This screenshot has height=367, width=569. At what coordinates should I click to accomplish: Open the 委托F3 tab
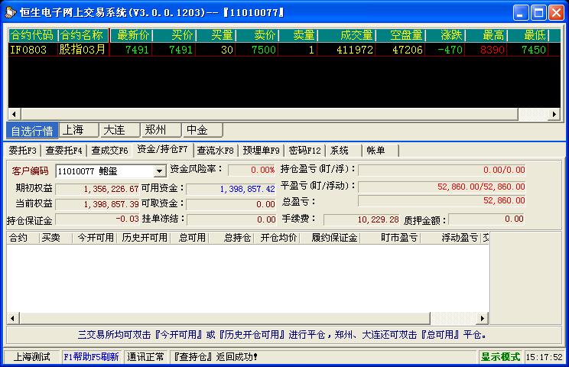[23, 150]
